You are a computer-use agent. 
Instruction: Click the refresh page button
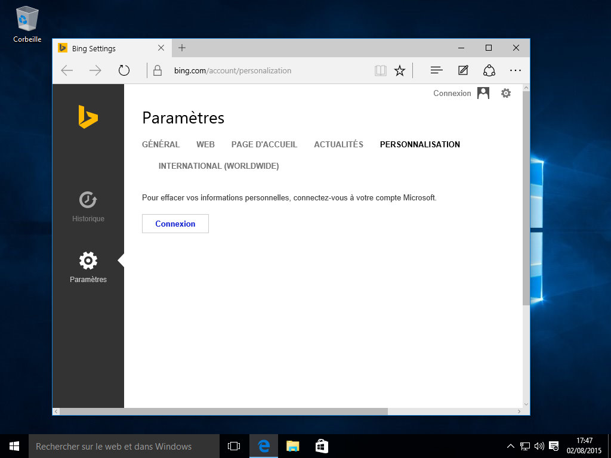(x=124, y=70)
